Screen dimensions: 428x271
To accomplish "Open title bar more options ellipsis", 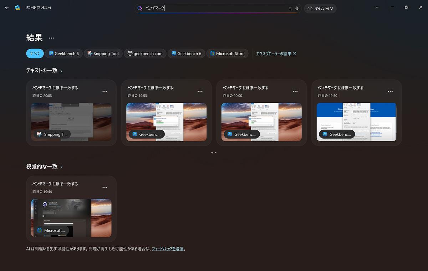I will [378, 7].
